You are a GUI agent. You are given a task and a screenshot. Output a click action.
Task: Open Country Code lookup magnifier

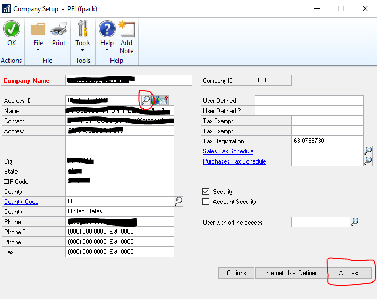coord(178,201)
